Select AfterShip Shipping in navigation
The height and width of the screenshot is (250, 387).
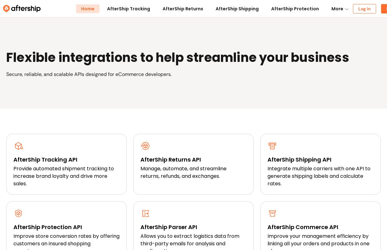coord(237,9)
